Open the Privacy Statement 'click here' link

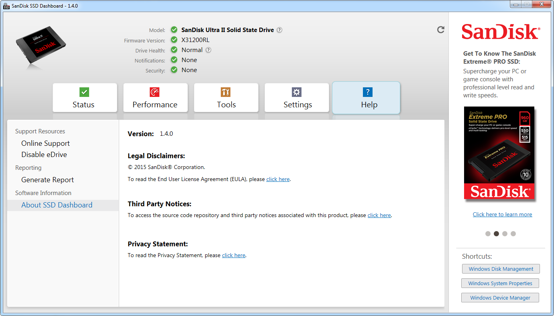234,256
